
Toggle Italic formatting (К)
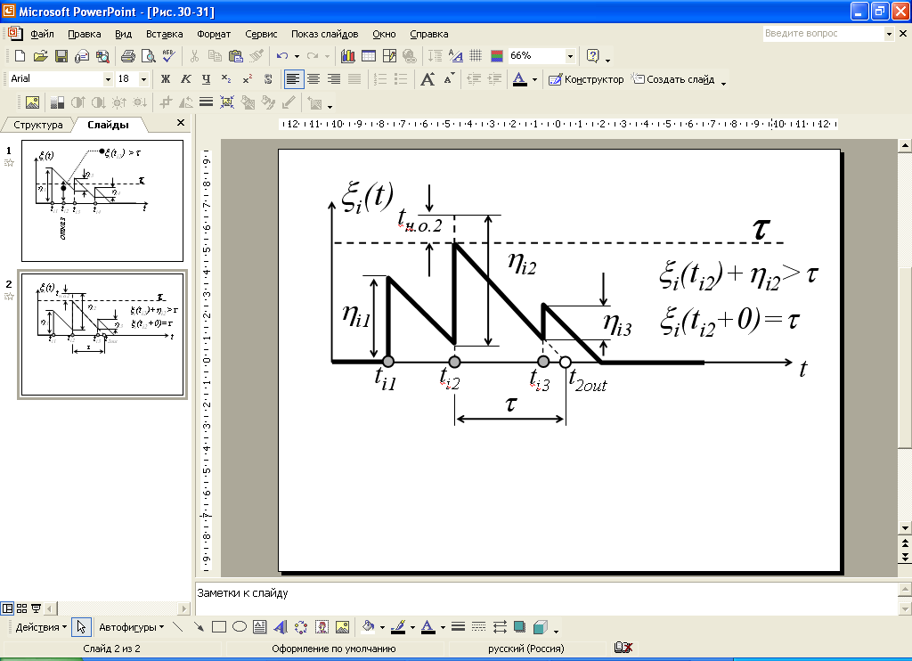click(x=186, y=79)
